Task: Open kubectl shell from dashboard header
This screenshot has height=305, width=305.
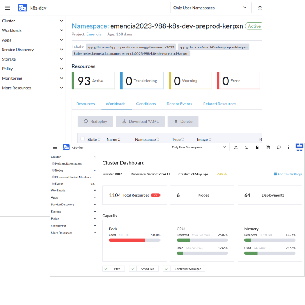Action: click(246, 147)
